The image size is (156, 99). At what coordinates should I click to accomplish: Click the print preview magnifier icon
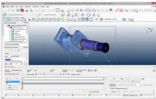[31, 10]
